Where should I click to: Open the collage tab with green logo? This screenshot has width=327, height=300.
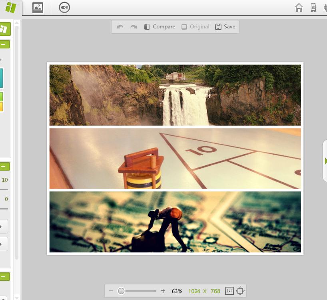pyautogui.click(x=11, y=7)
